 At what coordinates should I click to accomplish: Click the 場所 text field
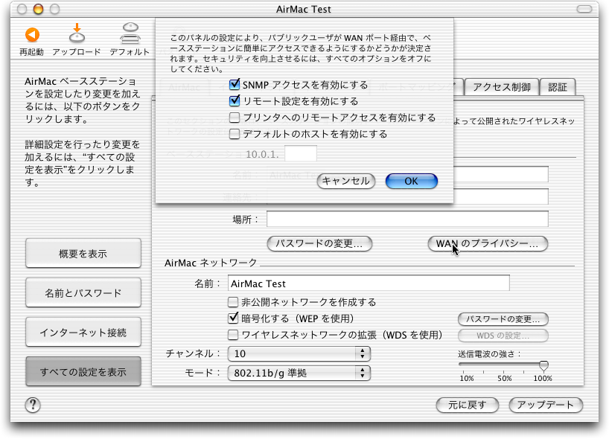[407, 219]
